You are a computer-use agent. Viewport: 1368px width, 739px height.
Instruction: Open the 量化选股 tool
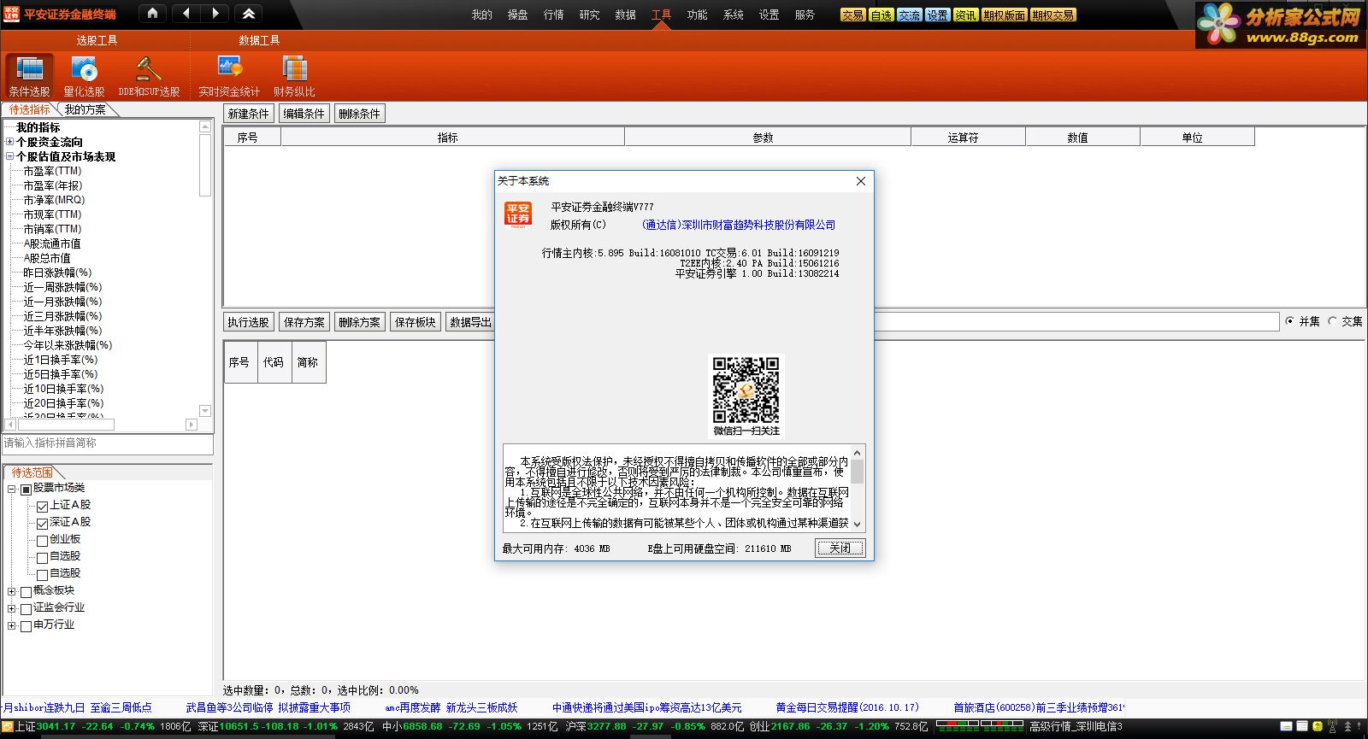tap(84, 76)
